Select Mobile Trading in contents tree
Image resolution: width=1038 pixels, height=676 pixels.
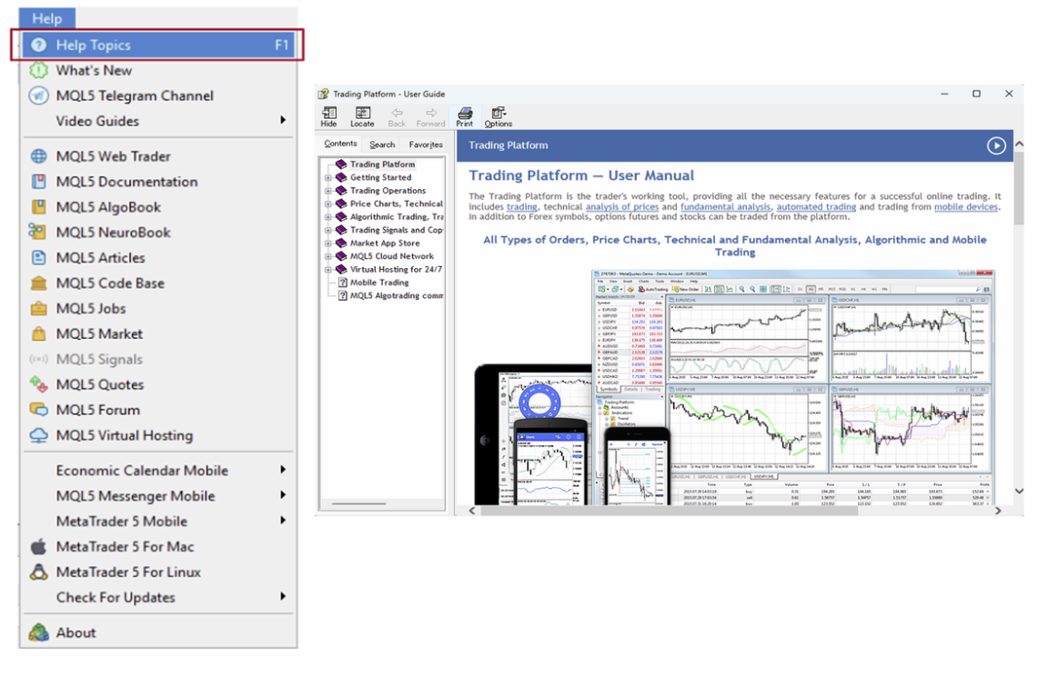(x=379, y=283)
